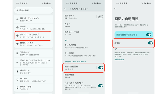Toggle the 夜間モード switch
This screenshot has height=94, width=167.
click(x=100, y=17)
